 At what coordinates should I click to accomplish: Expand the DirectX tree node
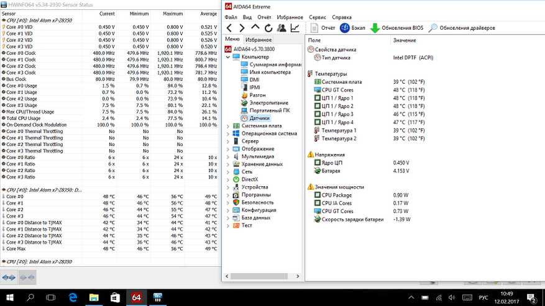pos(228,179)
